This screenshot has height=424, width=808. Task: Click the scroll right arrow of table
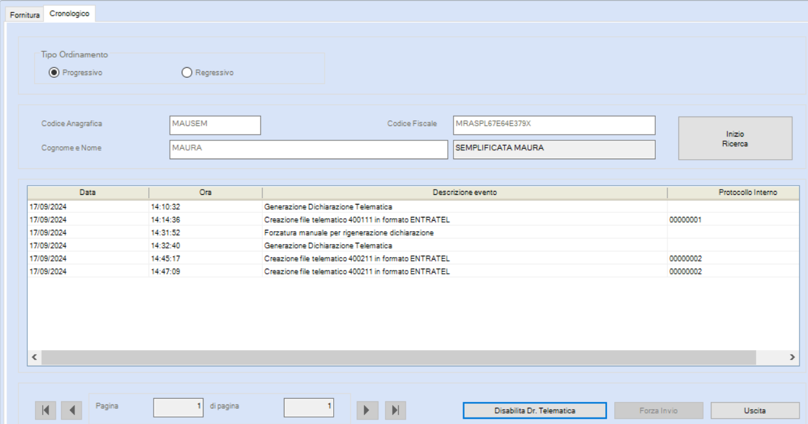click(792, 357)
